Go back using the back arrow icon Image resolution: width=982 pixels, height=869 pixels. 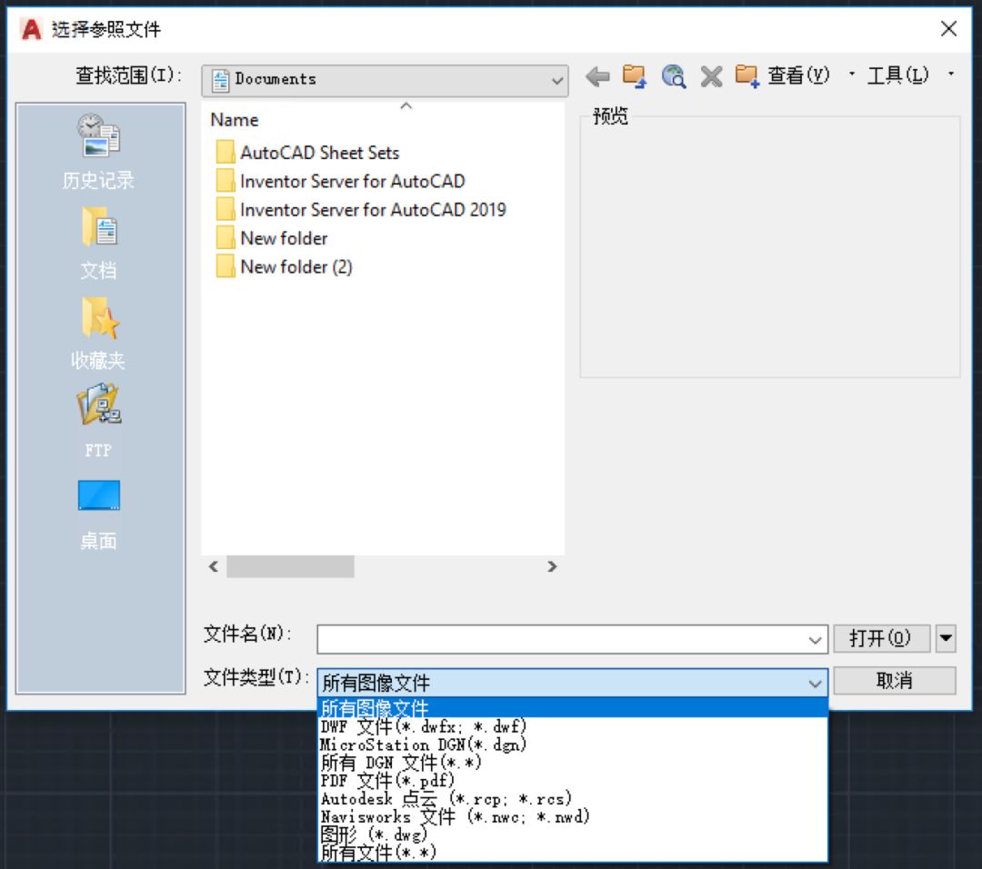(x=597, y=76)
